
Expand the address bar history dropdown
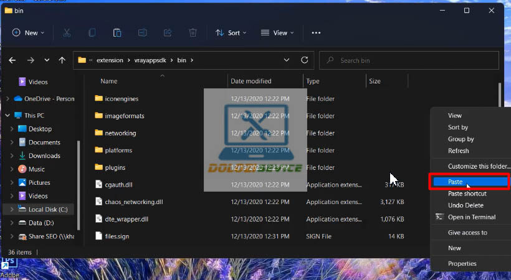tap(287, 60)
